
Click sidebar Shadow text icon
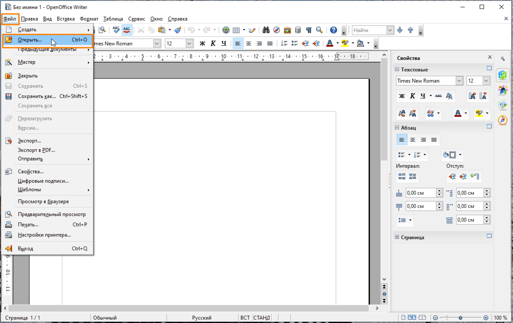449,96
